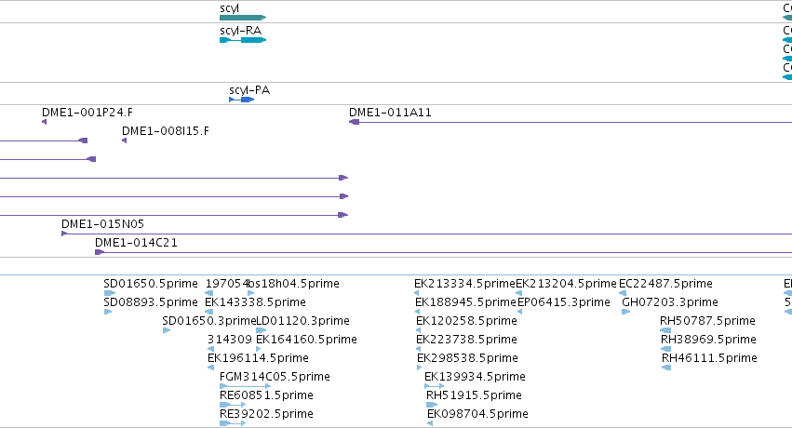The width and height of the screenshot is (792, 428).
Task: Select the EK213334.5prime EST label
Action: (464, 284)
